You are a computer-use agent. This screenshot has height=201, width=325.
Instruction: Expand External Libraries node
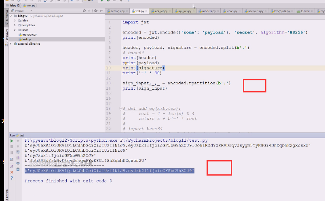[x=11, y=44]
